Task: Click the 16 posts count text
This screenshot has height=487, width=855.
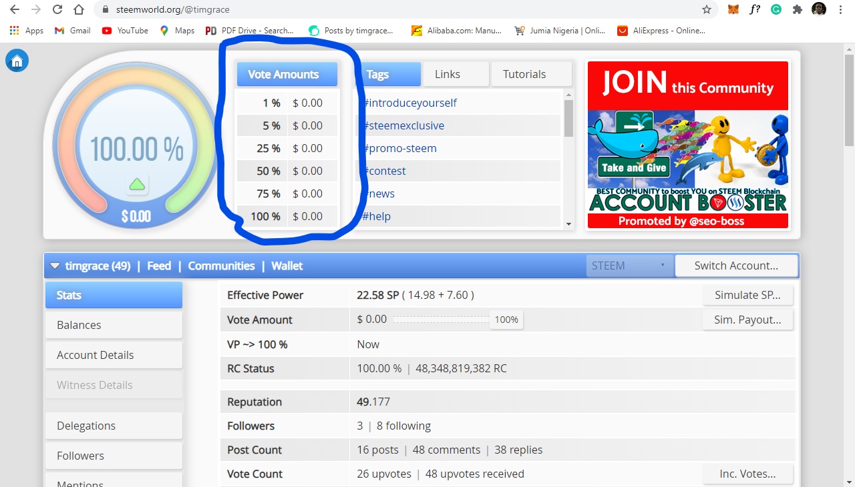Action: 377,450
